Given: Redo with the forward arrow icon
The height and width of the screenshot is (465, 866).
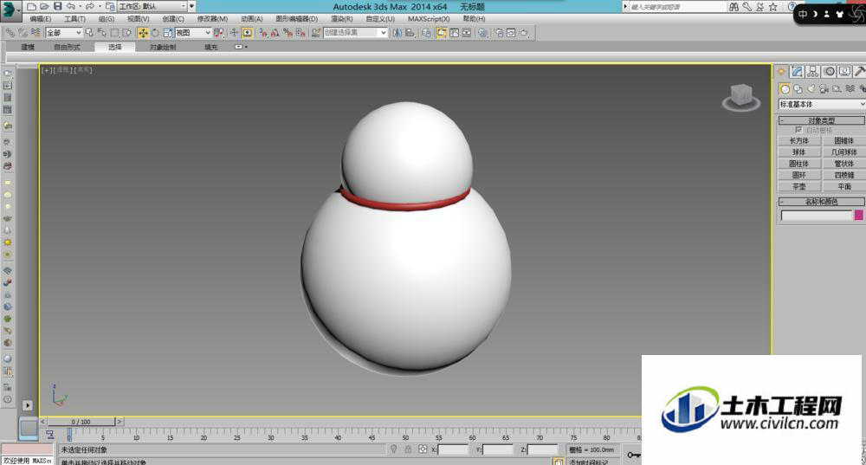Looking at the screenshot, I should (x=89, y=7).
